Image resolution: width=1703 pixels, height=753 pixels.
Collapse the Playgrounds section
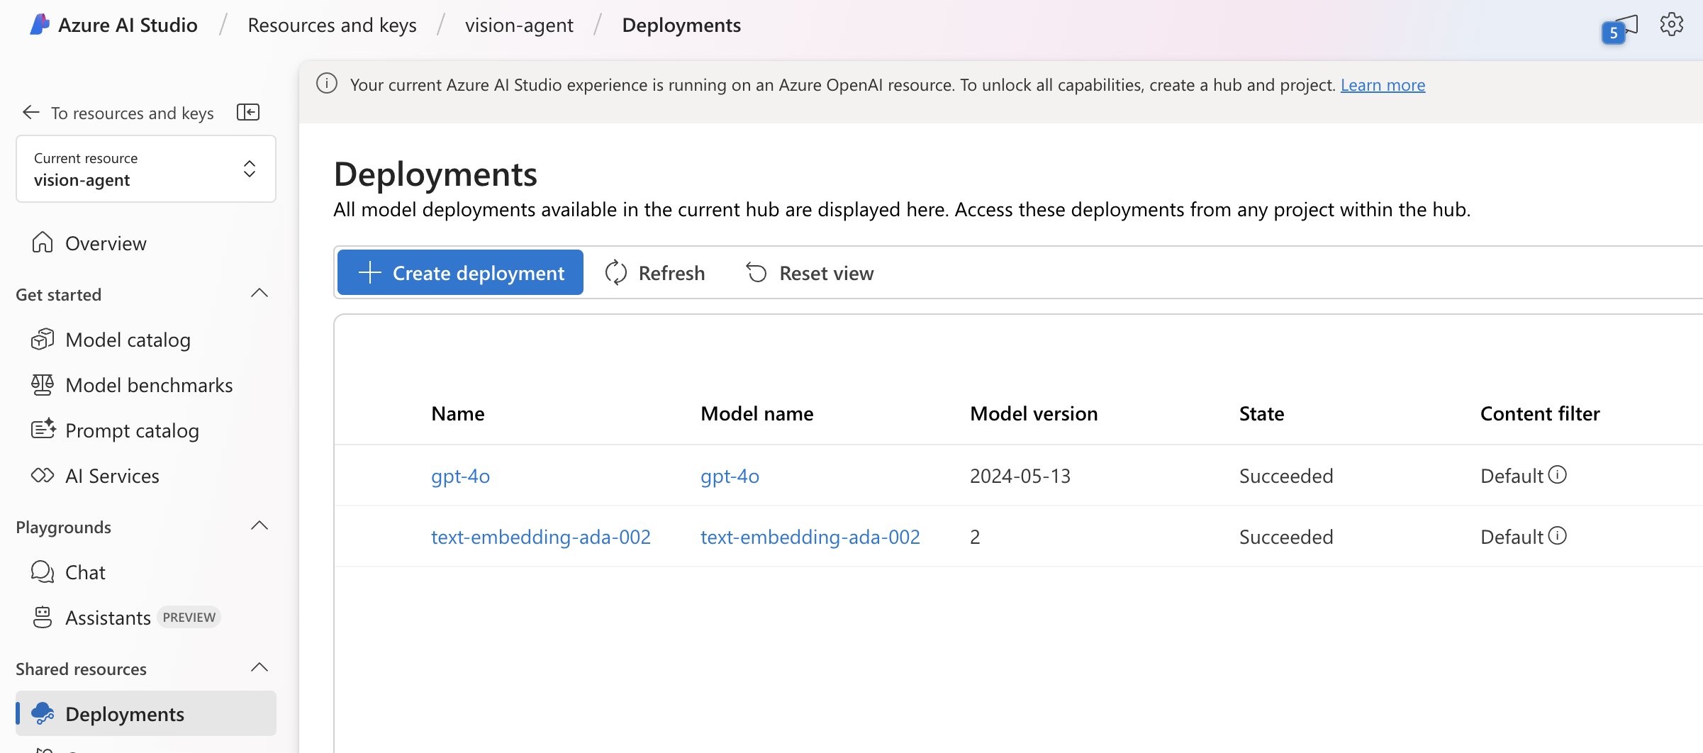(259, 525)
